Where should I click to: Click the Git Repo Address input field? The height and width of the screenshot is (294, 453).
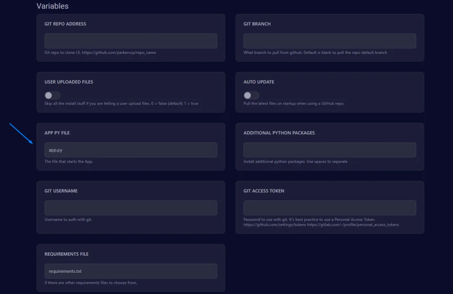click(x=131, y=41)
